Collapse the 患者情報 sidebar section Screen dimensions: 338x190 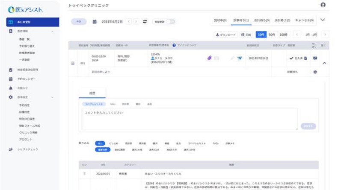pyautogui.click(x=52, y=31)
